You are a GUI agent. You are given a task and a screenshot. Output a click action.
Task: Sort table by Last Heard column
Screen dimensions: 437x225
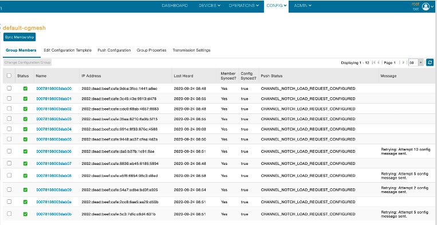(183, 76)
